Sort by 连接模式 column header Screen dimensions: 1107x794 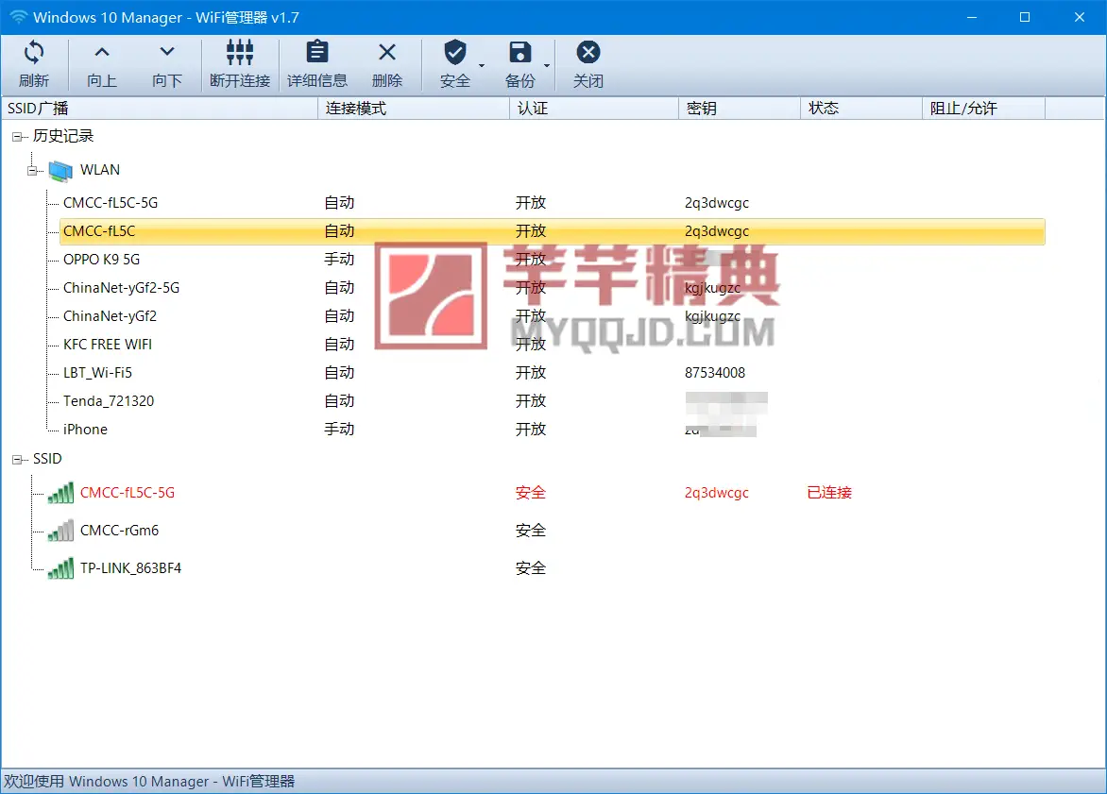tap(414, 108)
